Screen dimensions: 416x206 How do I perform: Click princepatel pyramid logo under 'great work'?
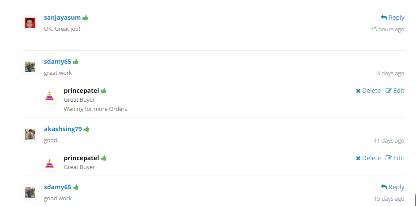(50, 96)
